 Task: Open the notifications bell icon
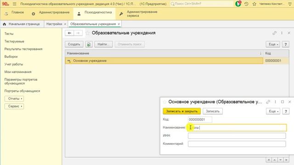click(238, 4)
